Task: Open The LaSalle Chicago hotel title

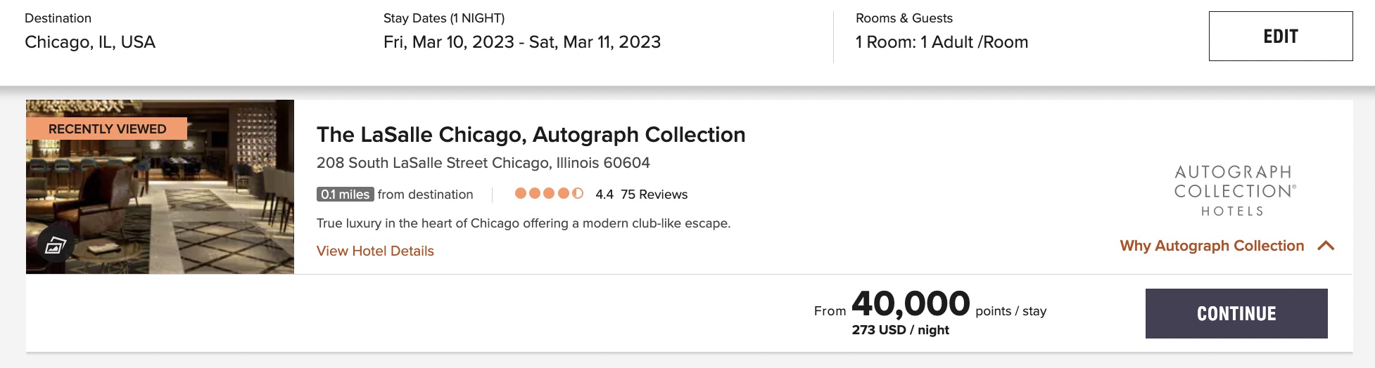Action: [531, 134]
